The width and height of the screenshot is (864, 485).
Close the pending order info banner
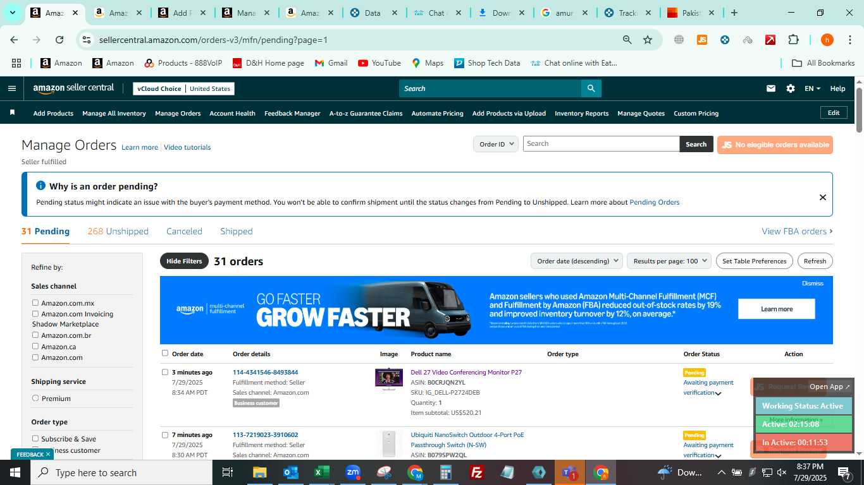click(x=822, y=197)
